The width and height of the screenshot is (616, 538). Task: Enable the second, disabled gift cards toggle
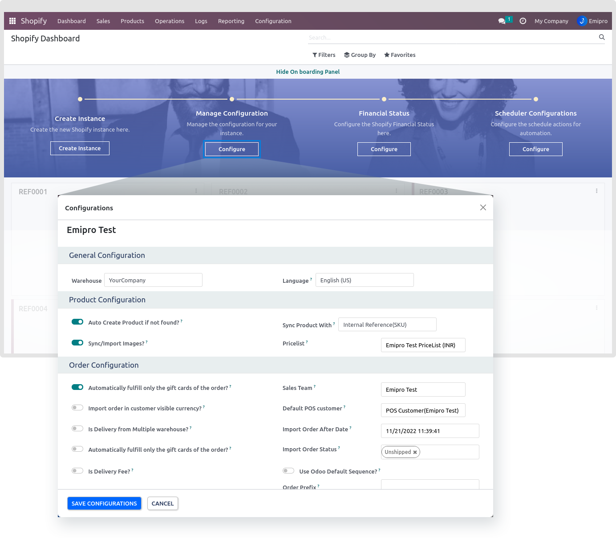coord(77,449)
